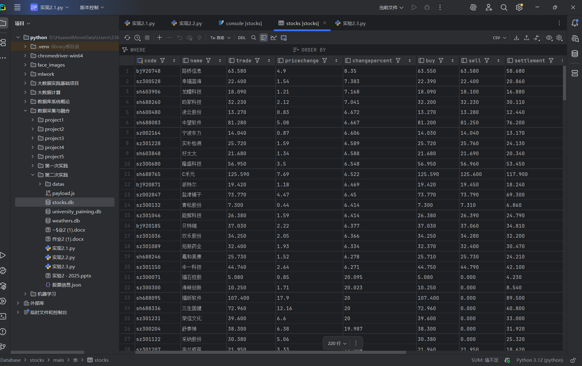
Task: Switch to the 实现2.1.py tab
Action: pos(140,23)
